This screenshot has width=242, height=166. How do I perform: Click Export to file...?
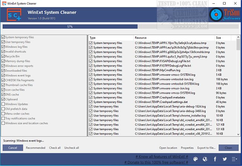[207, 148]
